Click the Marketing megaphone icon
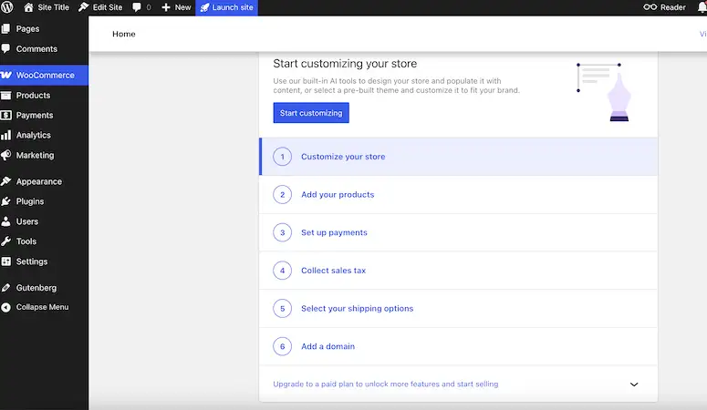Image resolution: width=707 pixels, height=410 pixels. (6, 156)
